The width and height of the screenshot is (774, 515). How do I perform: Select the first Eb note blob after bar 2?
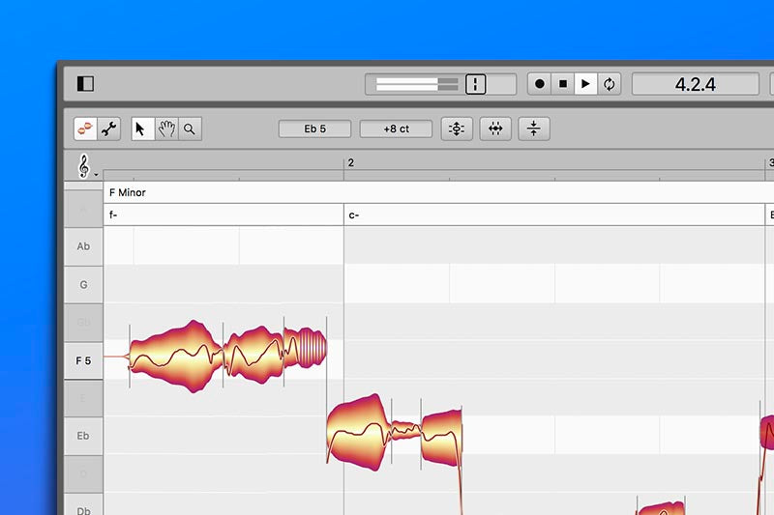[358, 431]
